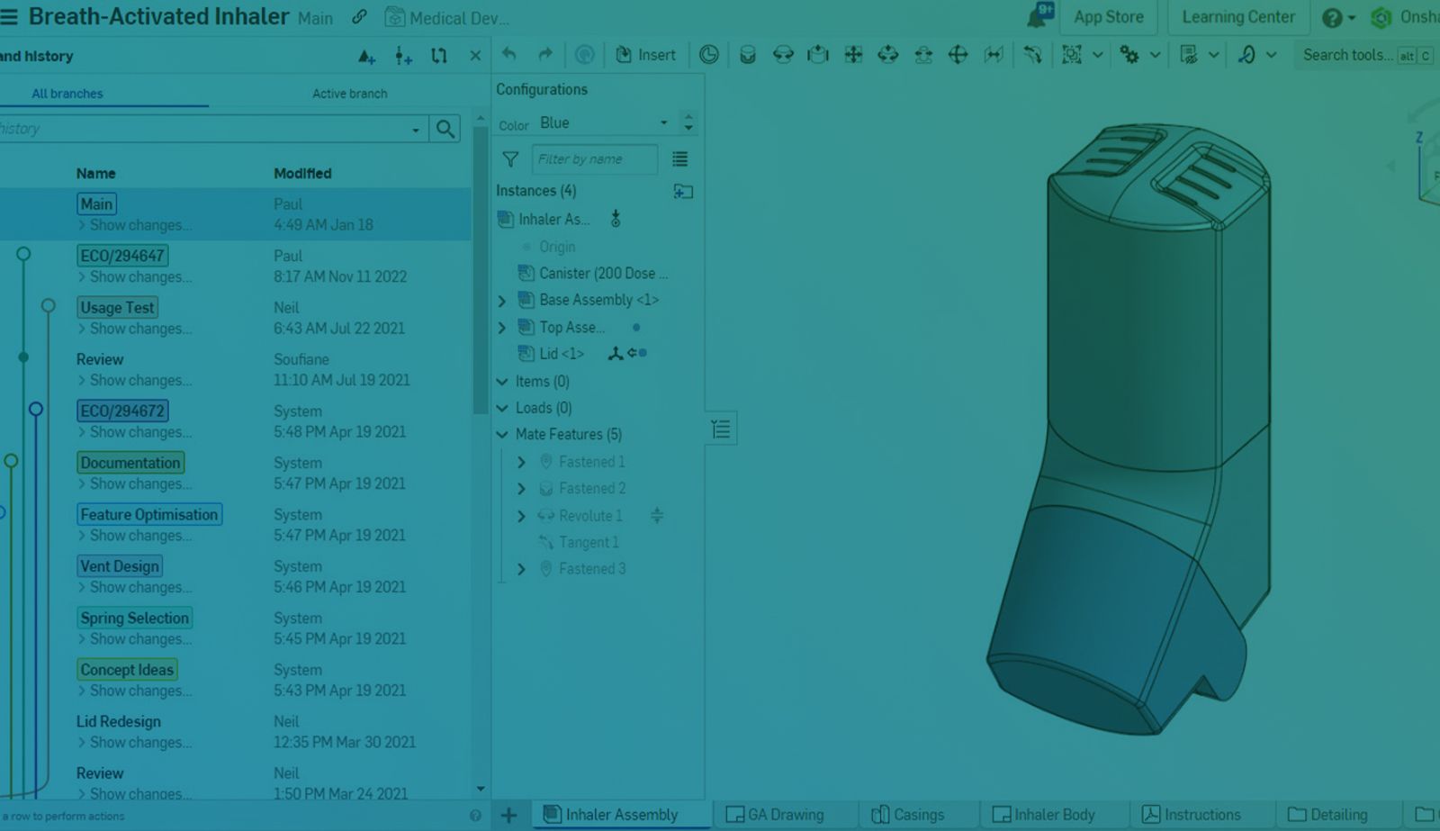Click the redo arrow in toolbar
1440x831 pixels.
click(x=545, y=55)
